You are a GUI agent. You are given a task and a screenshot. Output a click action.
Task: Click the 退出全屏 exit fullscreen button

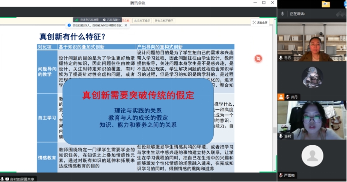tap(260, 22)
